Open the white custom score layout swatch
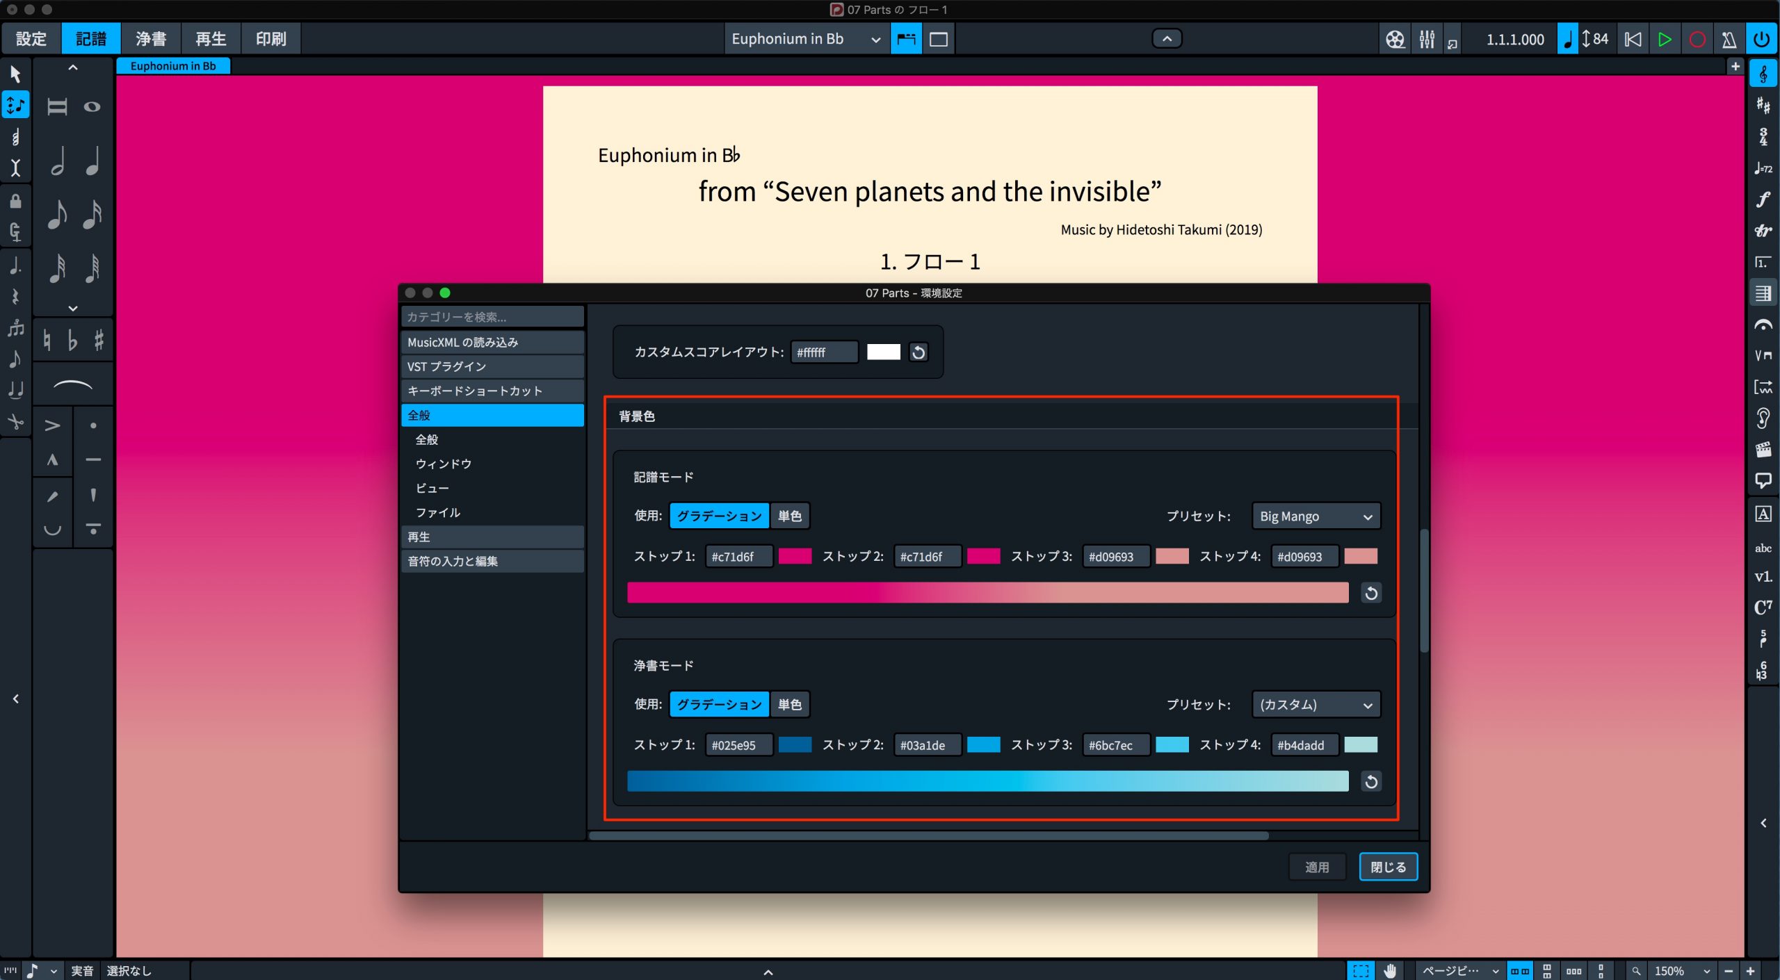The height and width of the screenshot is (980, 1780). (883, 352)
